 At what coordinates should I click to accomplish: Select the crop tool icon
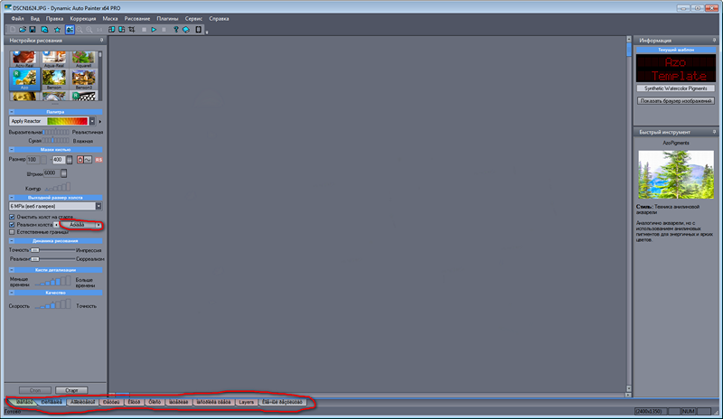132,30
